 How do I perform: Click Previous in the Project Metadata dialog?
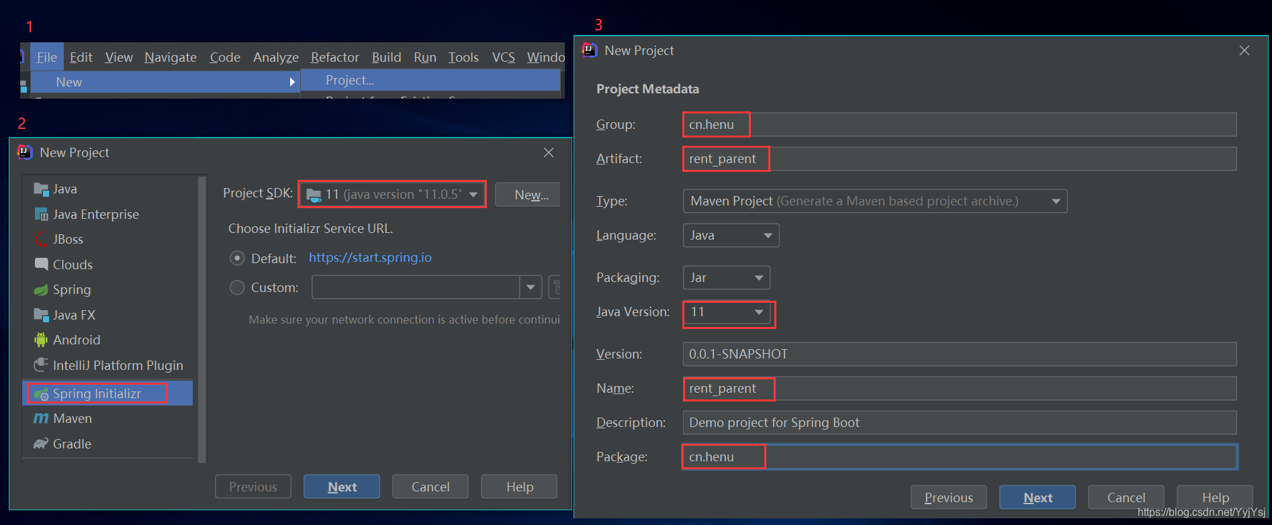949,497
